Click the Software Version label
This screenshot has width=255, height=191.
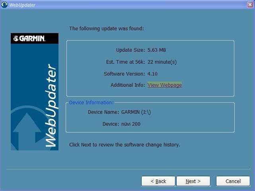click(x=125, y=74)
